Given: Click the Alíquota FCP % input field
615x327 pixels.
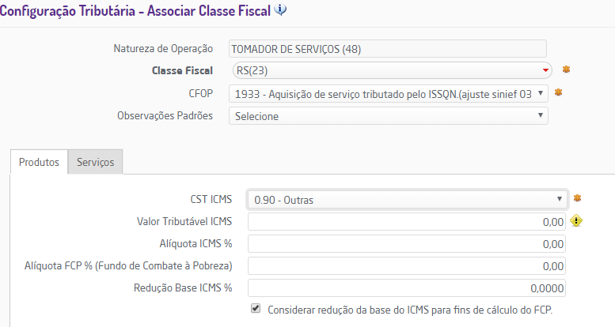Looking at the screenshot, I should click(407, 265).
